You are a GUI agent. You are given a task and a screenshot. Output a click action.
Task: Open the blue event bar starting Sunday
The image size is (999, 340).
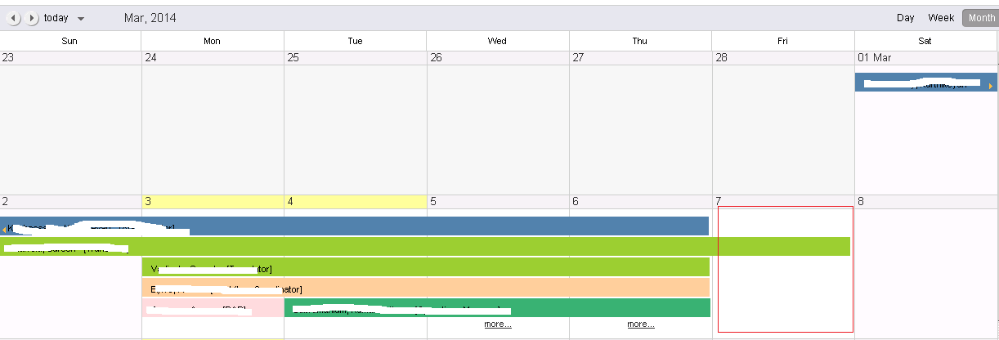tap(355, 226)
